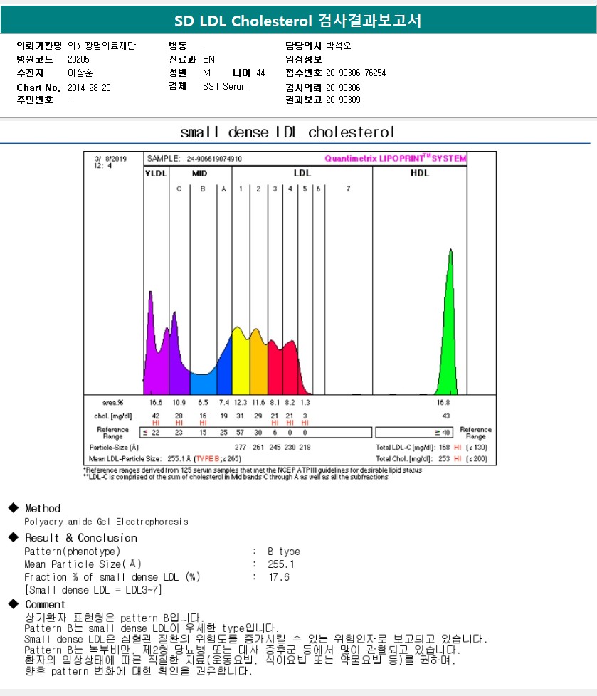The height and width of the screenshot is (696, 597).
Task: Select the reference range value 57
Action: click(x=240, y=433)
